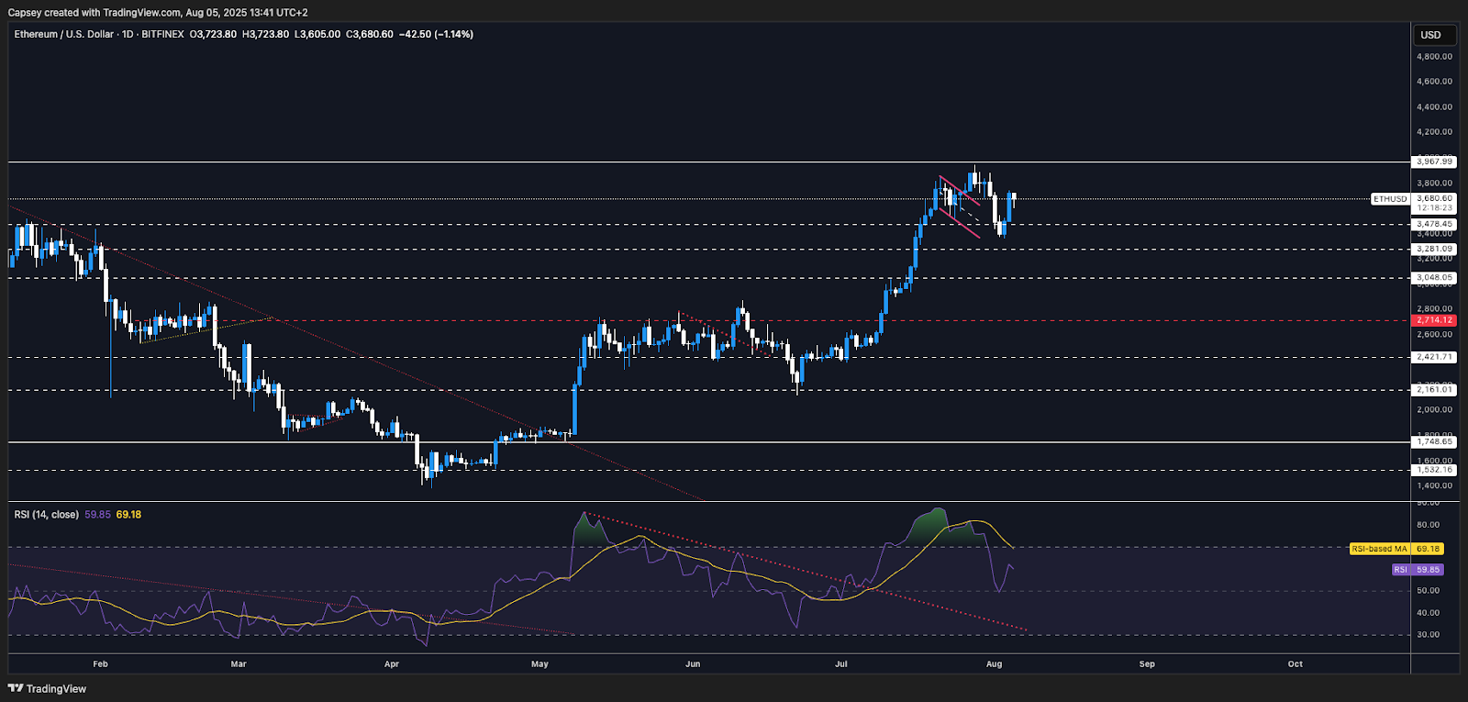Click the Ethereum / U.S. Dollar symbol title

(63, 34)
